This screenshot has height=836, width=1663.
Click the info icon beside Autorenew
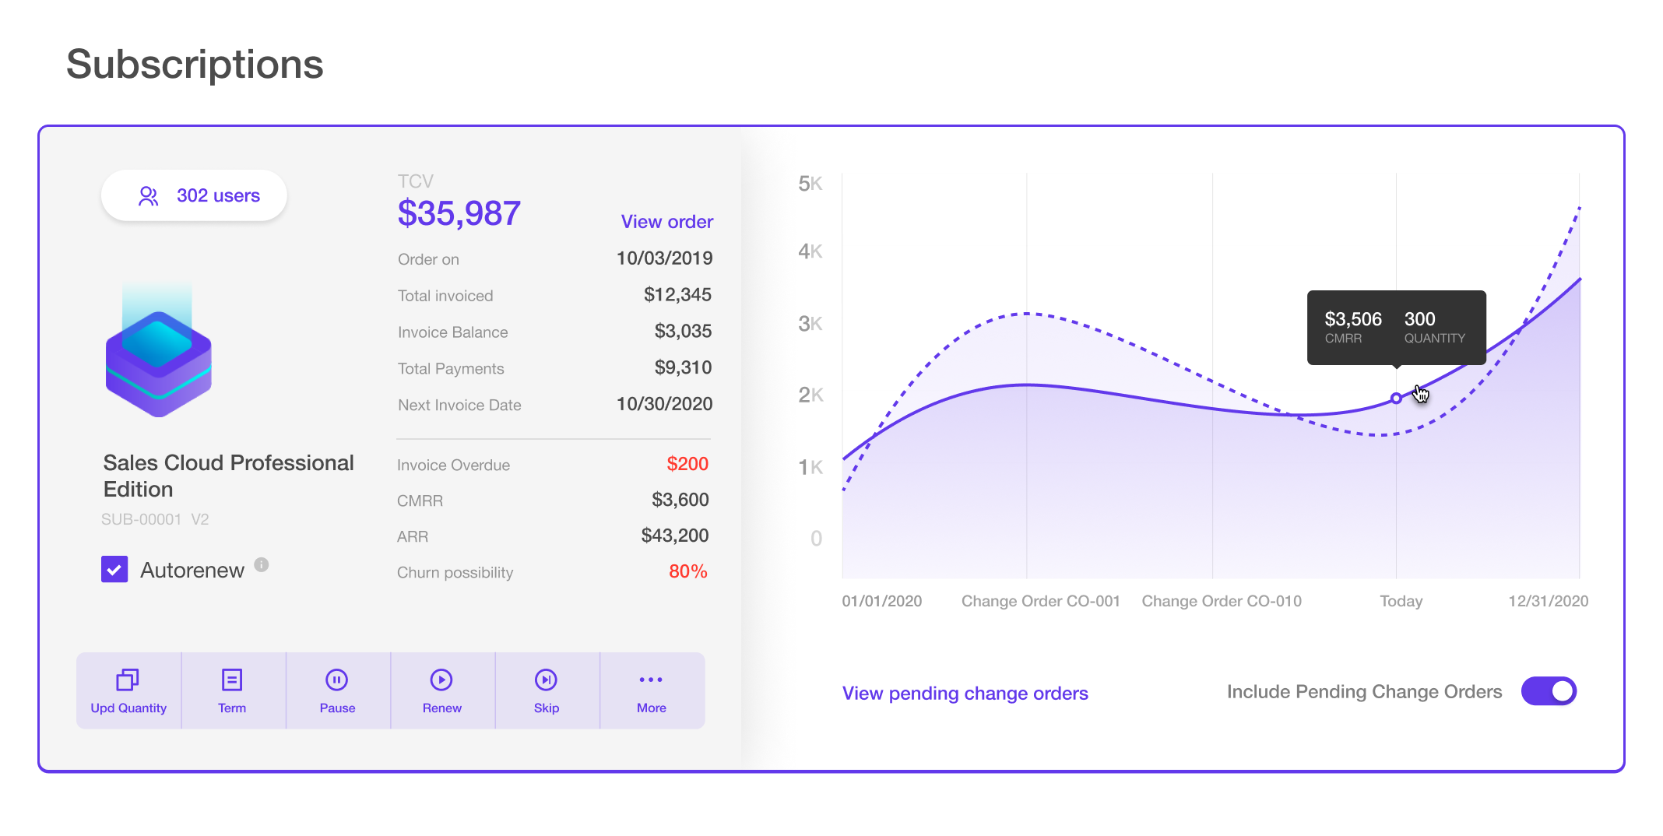pos(262,565)
